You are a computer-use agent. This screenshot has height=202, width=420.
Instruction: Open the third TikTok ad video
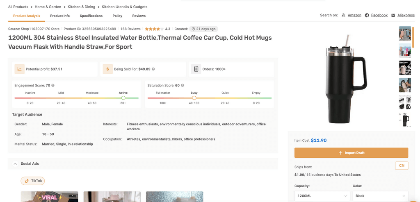point(175,197)
